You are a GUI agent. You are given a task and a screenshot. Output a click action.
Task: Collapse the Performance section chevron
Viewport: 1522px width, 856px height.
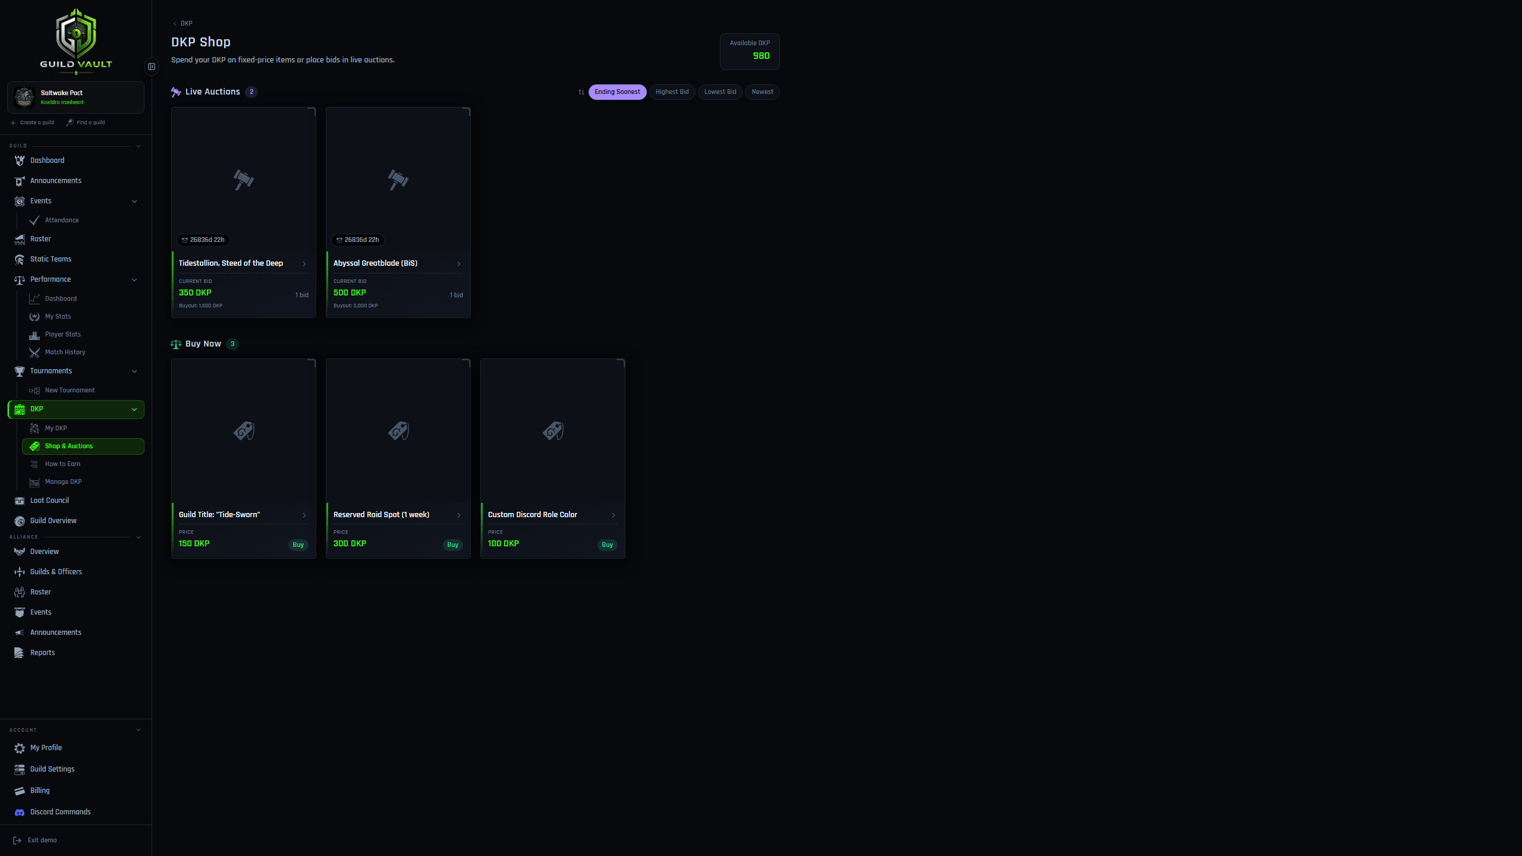click(134, 280)
